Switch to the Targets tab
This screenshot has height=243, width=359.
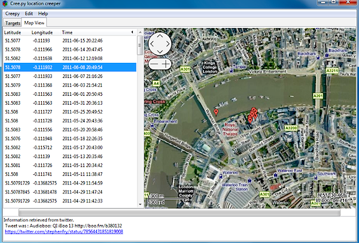tap(12, 23)
